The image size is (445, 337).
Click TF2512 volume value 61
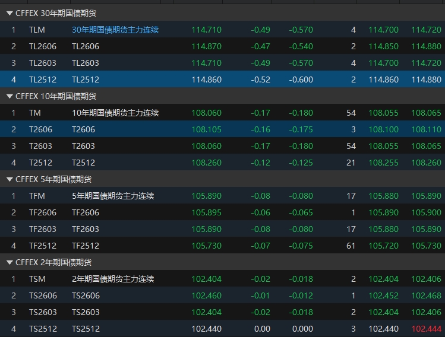pyautogui.click(x=351, y=246)
